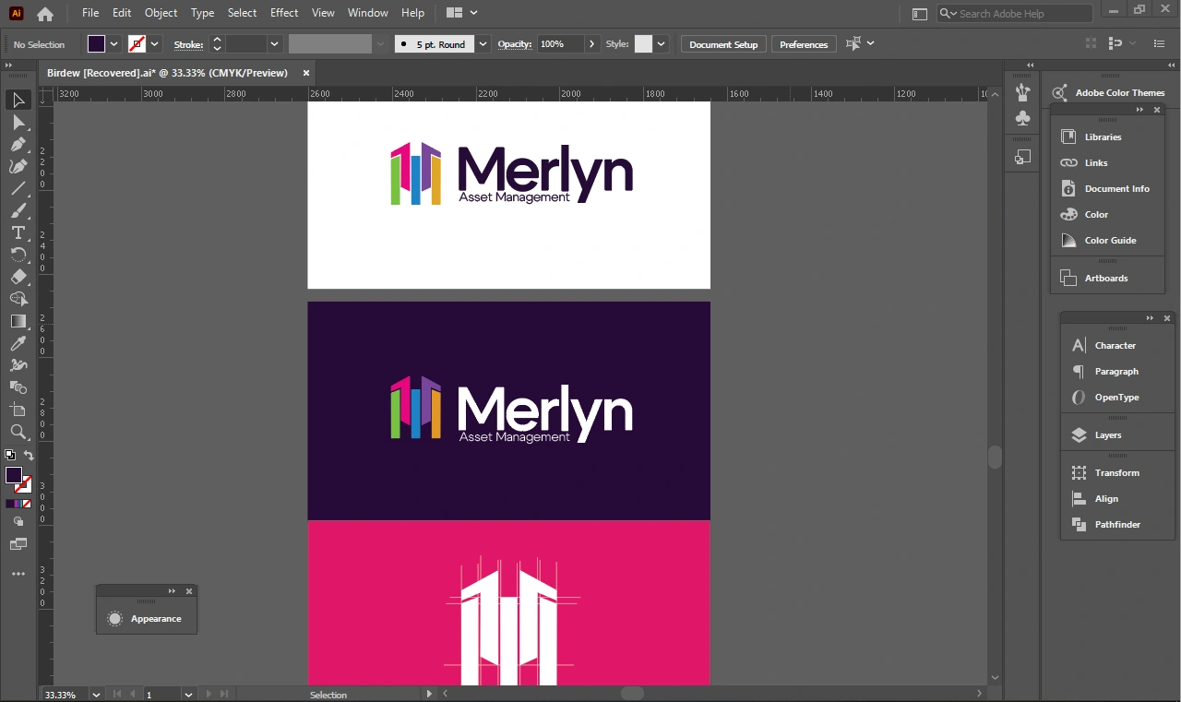Select the Pen tool

(x=18, y=144)
